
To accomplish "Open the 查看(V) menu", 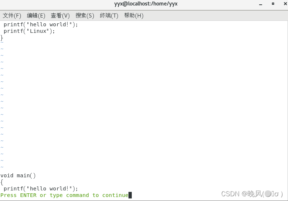I will [x=60, y=16].
